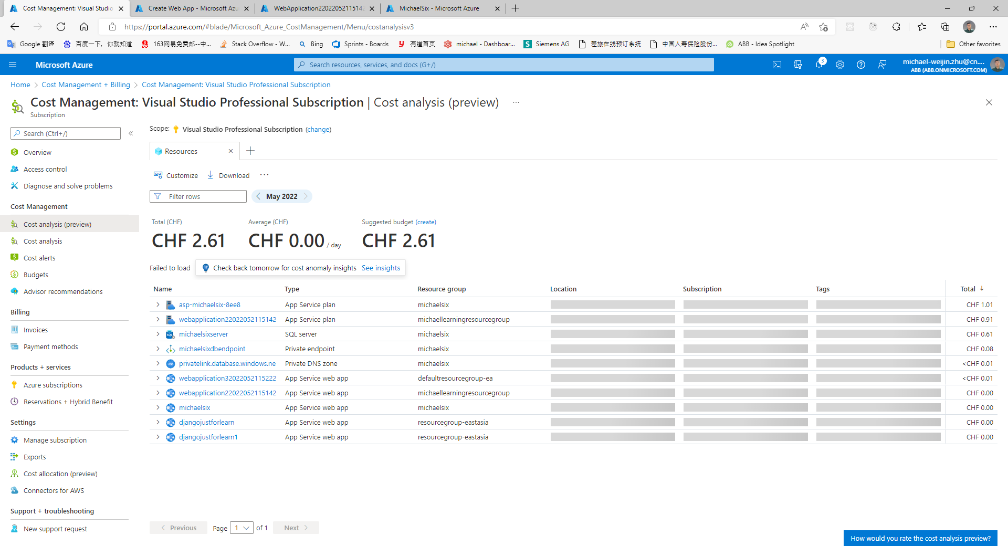This screenshot has width=1008, height=546.
Task: Expand privatelink.database.windows.net row
Action: [x=157, y=363]
